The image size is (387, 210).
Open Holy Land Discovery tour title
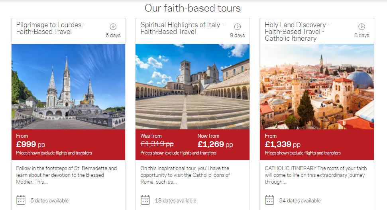pyautogui.click(x=297, y=32)
